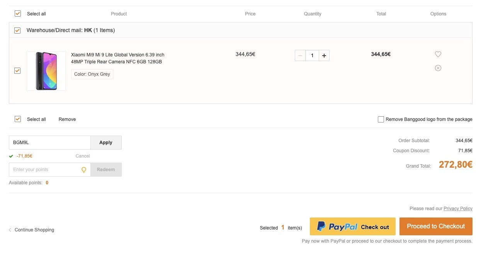Click Coupon Discount 71,85€ value

[465, 151]
